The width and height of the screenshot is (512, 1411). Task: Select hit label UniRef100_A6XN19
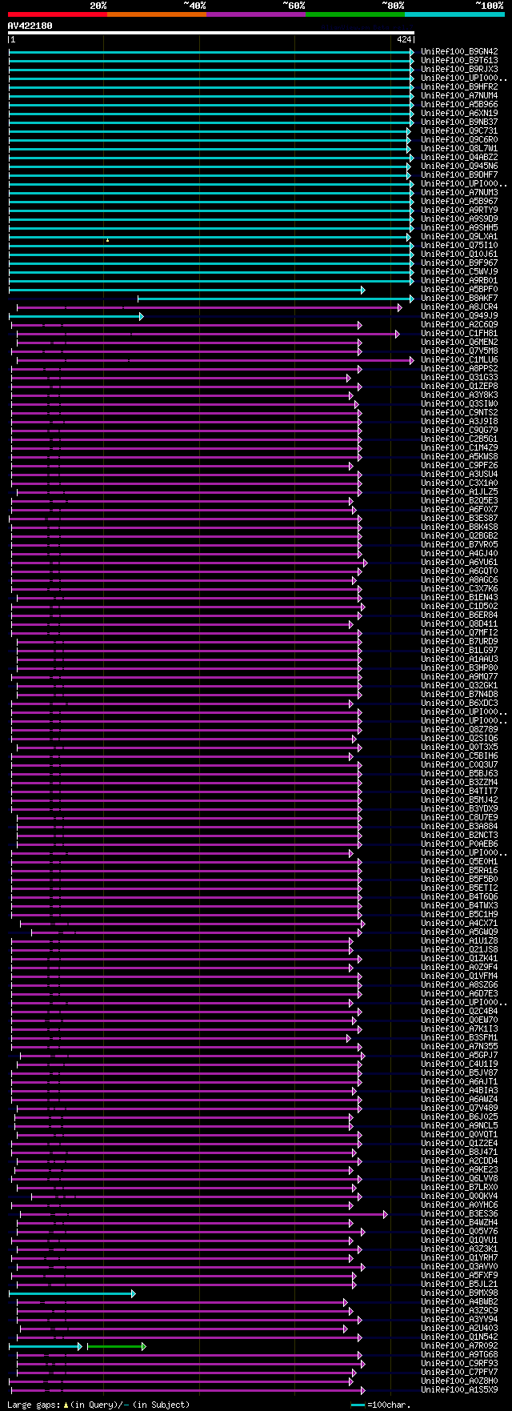point(459,114)
